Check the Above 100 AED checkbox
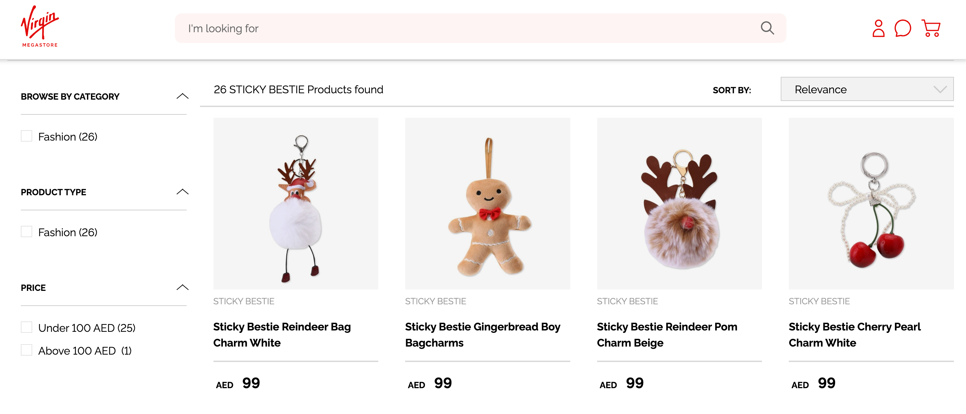 26,350
